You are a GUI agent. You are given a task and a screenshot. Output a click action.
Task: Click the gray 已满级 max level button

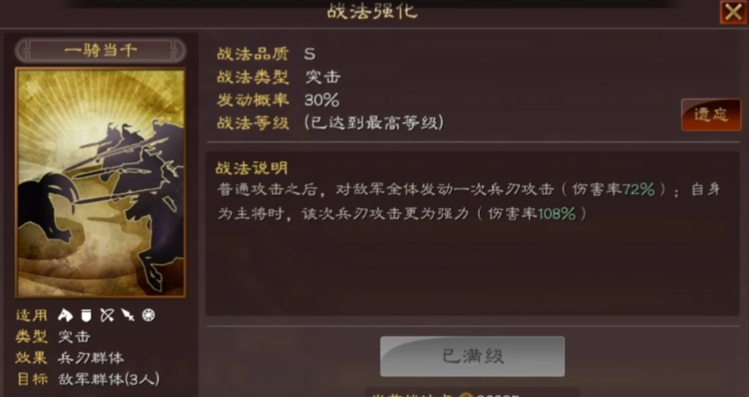(472, 357)
